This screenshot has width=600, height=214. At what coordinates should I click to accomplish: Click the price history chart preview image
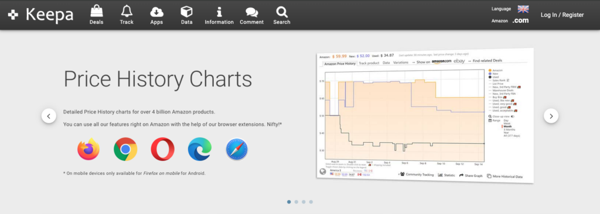(425, 115)
